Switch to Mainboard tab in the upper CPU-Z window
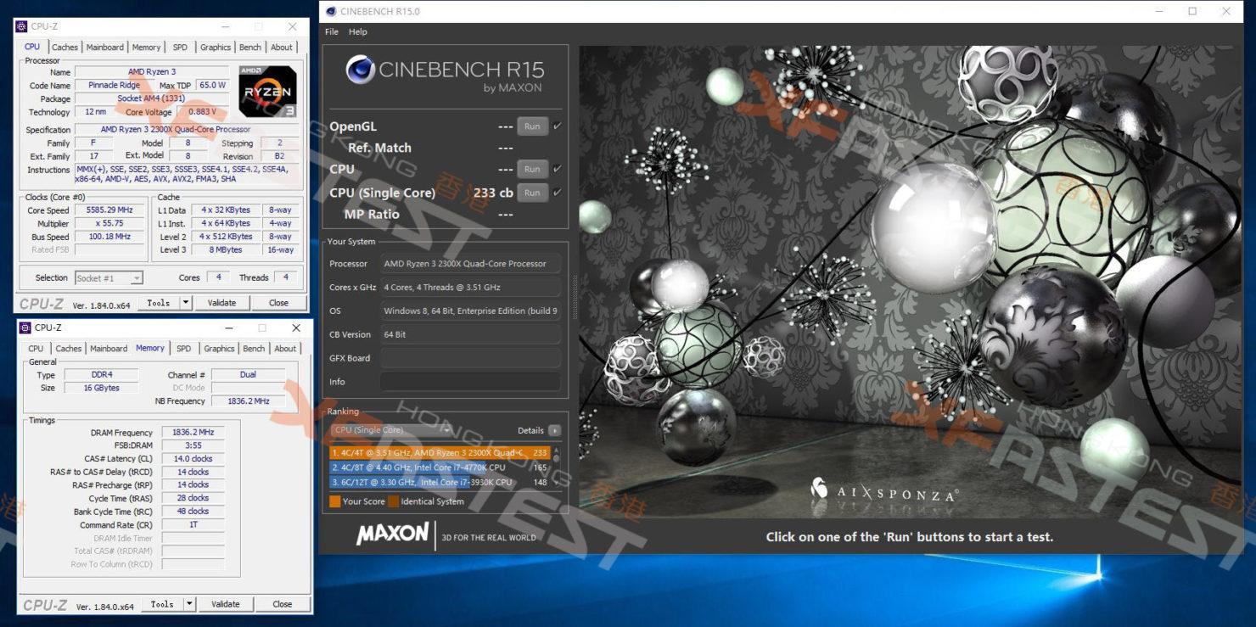Viewport: 1256px width, 627px height. [104, 48]
